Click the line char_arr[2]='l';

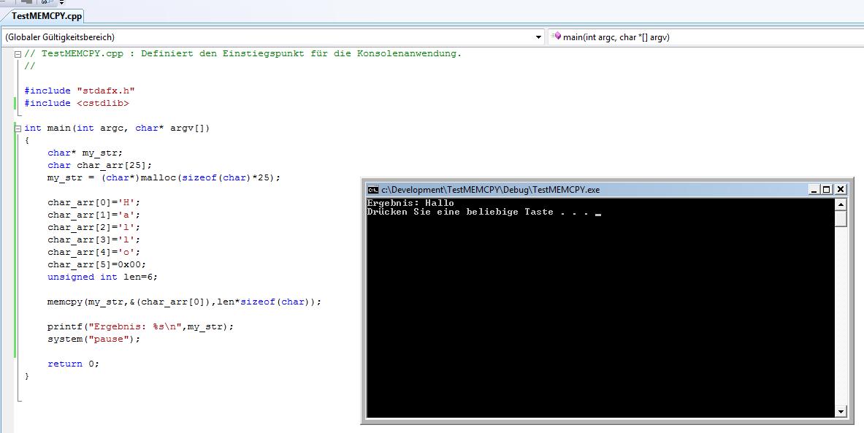(93, 228)
